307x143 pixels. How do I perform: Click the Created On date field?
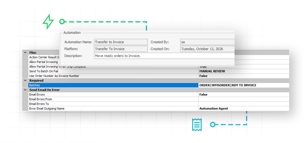coord(207,49)
